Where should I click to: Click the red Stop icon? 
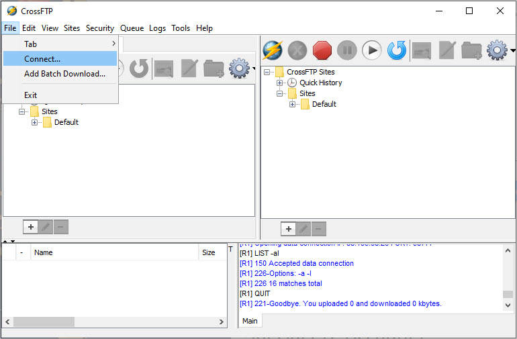click(322, 50)
